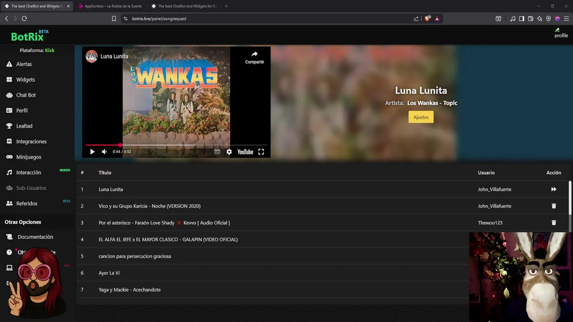Click the bookmark icon in address bar
Viewport: 573px width, 322px height.
pyautogui.click(x=114, y=19)
